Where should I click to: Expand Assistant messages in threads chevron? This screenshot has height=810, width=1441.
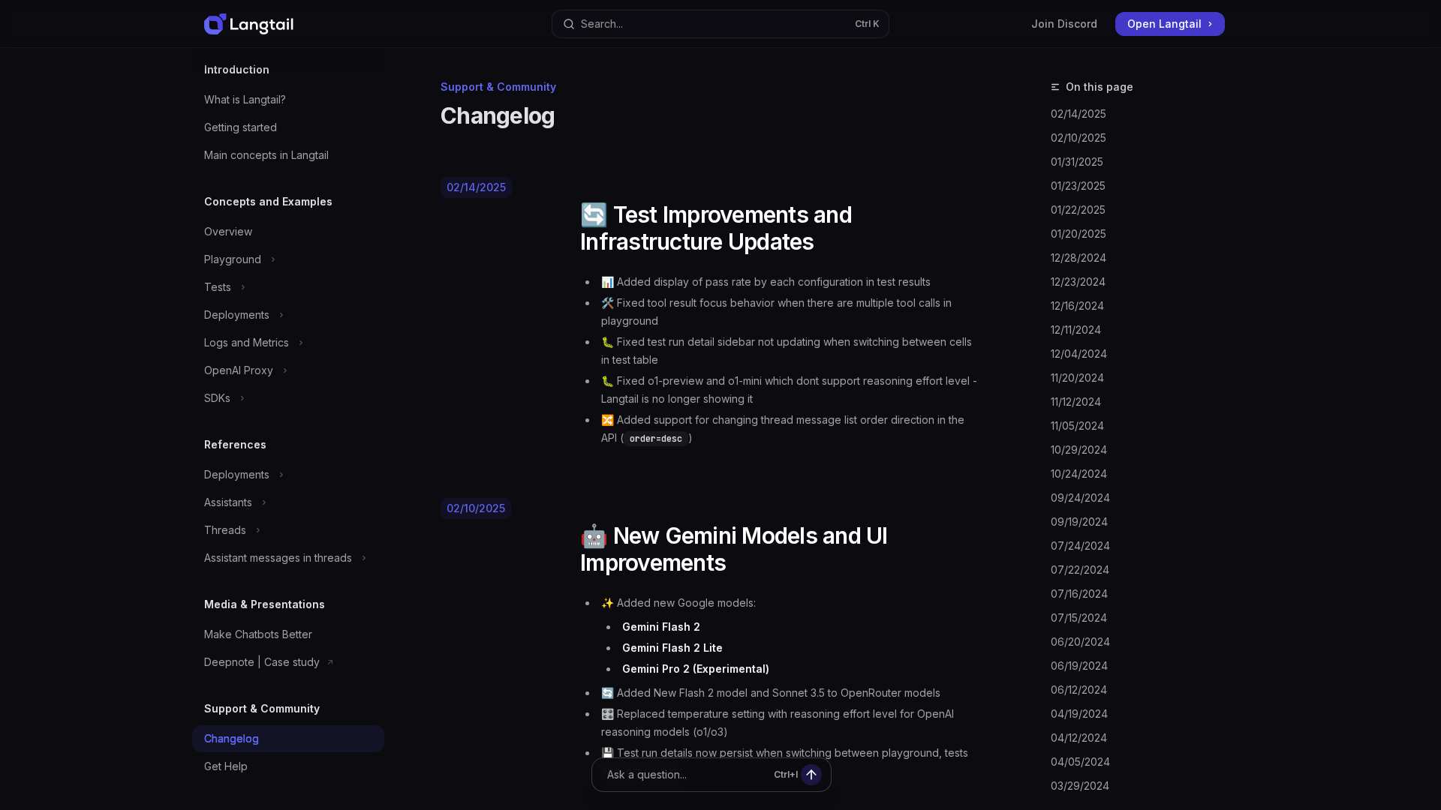point(364,558)
